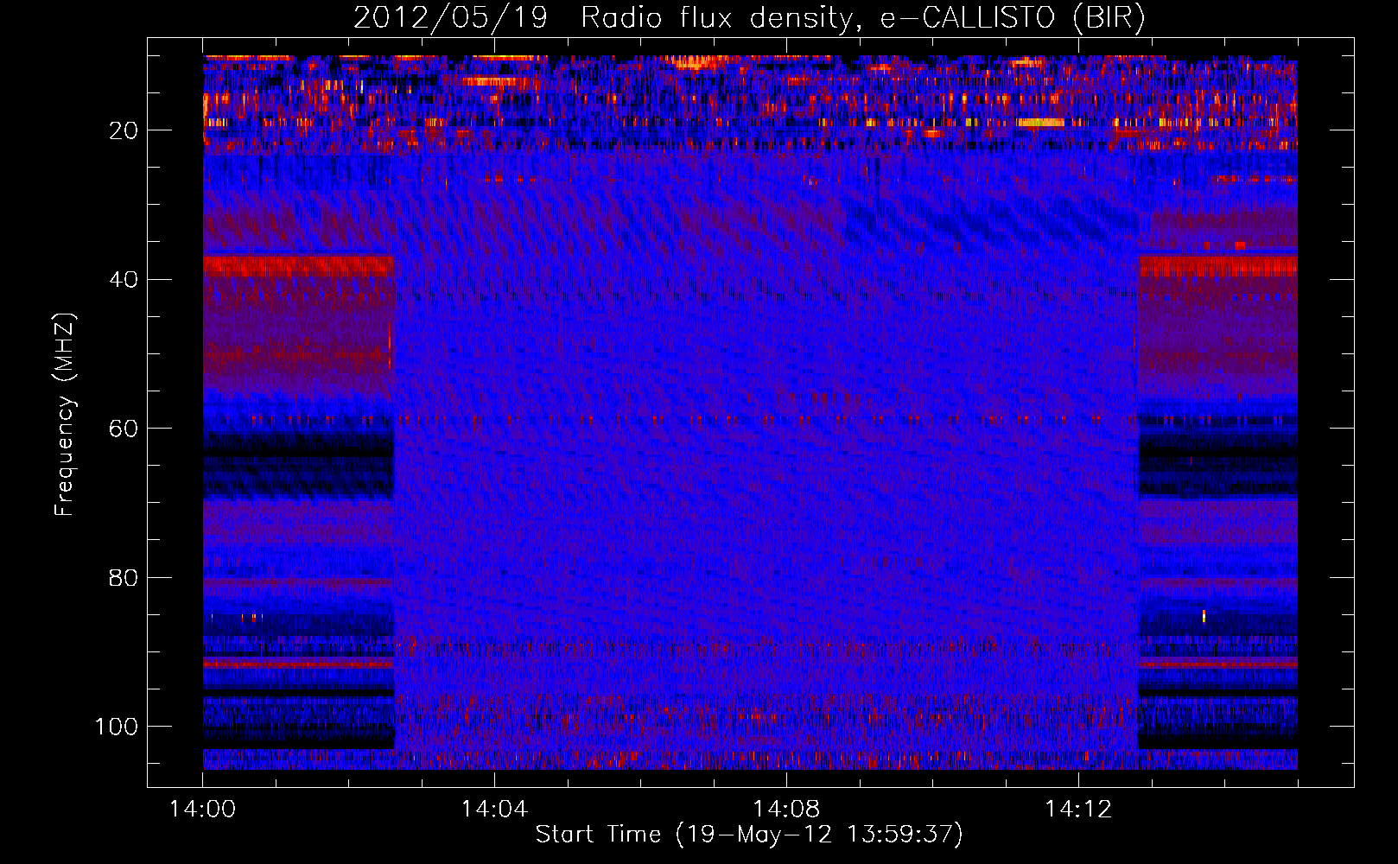Click the "40" frequency tick label
1398x864 pixels.
tap(124, 280)
